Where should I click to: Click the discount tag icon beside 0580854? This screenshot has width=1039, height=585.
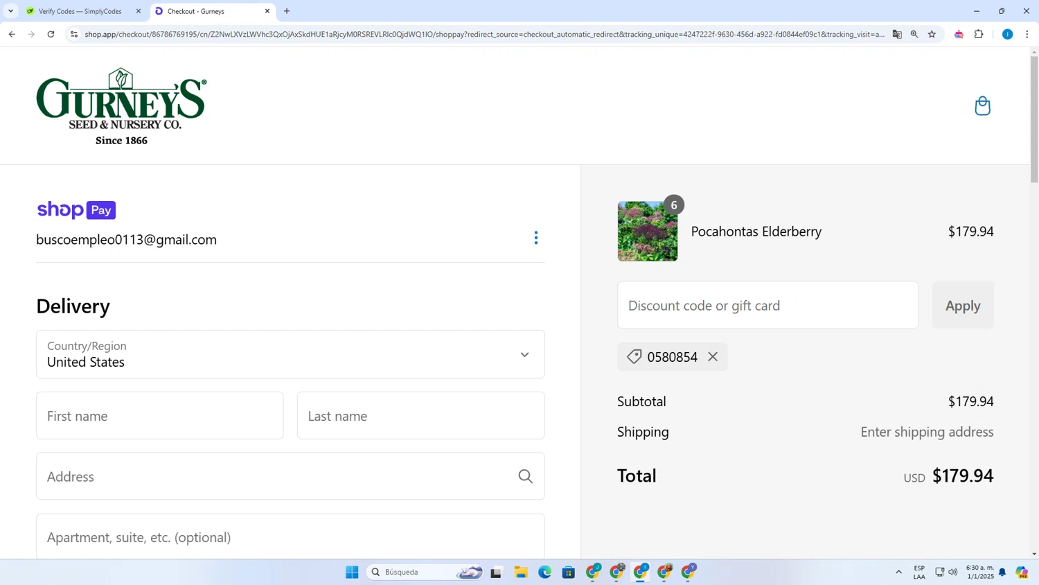(x=634, y=356)
